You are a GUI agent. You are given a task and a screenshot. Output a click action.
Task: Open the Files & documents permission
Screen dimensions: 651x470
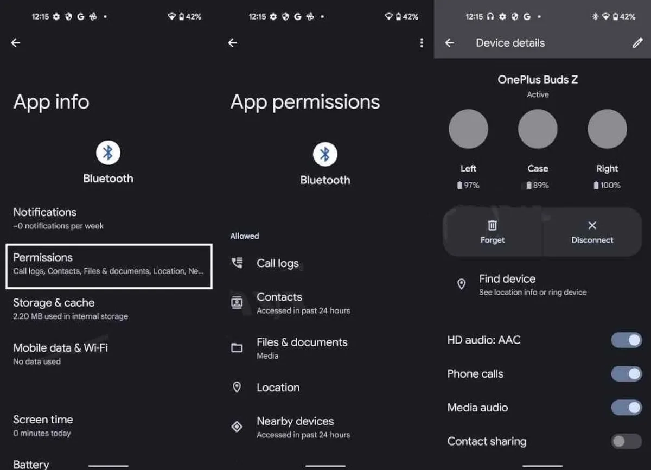[325, 348]
